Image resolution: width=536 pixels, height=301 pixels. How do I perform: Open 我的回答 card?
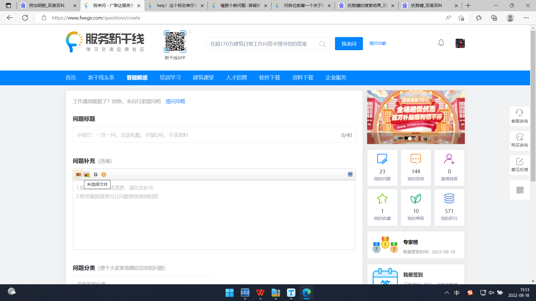click(x=416, y=168)
